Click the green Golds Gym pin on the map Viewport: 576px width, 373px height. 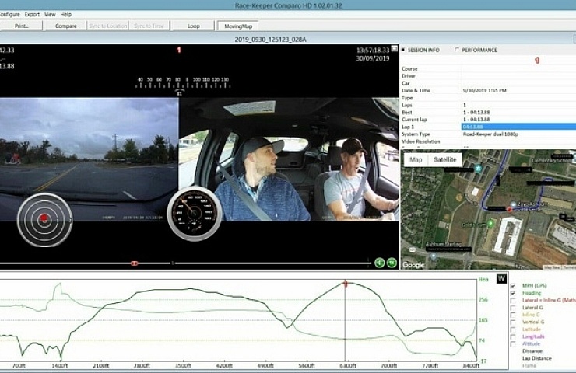(x=490, y=223)
